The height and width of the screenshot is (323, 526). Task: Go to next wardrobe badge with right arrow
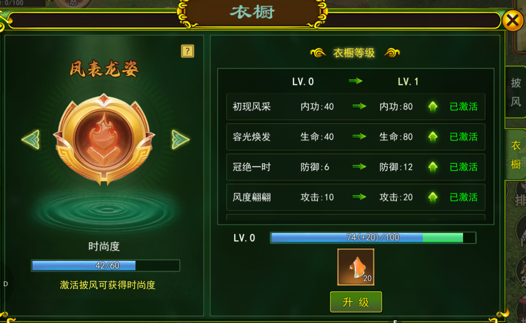click(x=180, y=139)
